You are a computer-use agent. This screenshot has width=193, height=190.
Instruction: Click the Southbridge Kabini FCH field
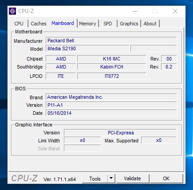111,67
